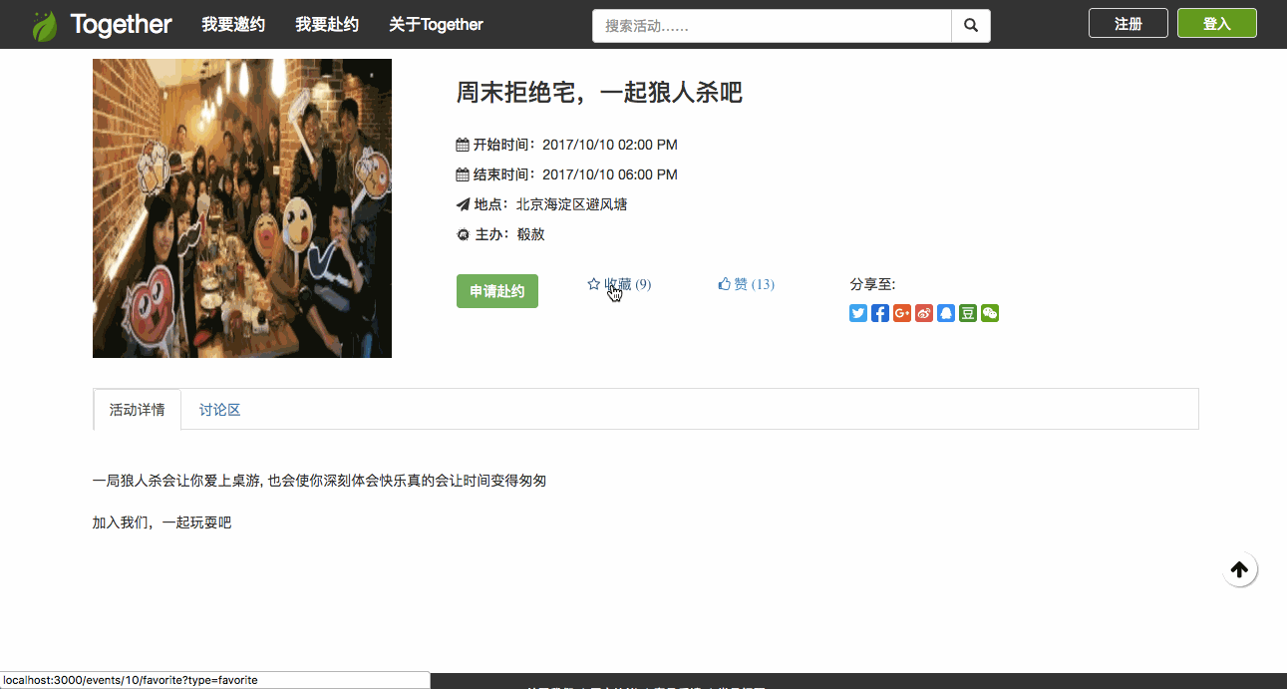Share event to Google Plus
The image size is (1287, 689).
tap(902, 313)
